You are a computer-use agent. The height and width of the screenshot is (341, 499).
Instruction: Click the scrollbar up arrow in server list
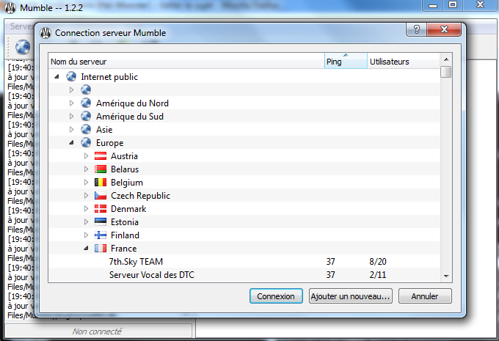446,59
